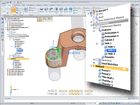Toggle Coordinate Systems checkbox

(x=8, y=20)
